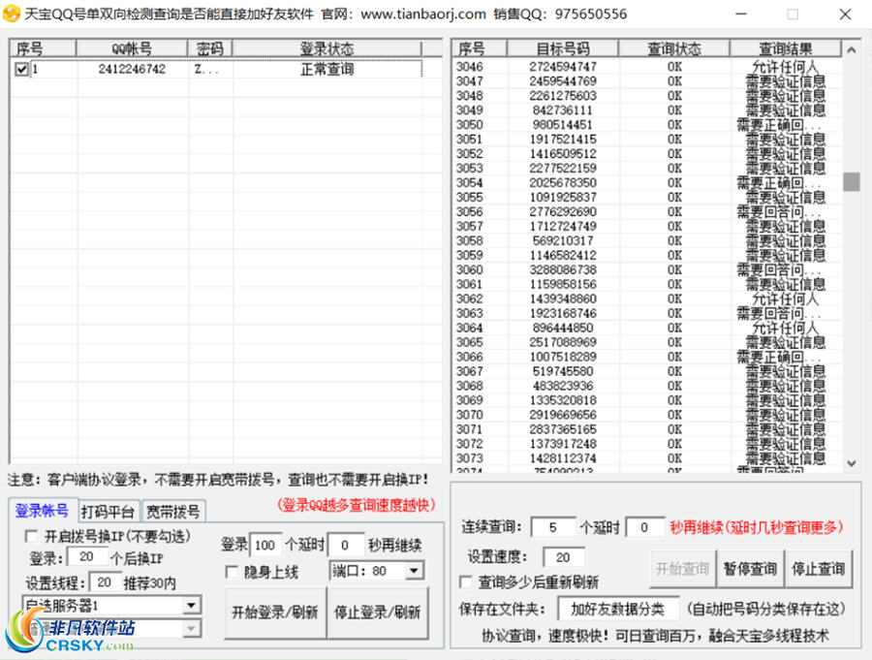Click 允许任何人 result in row 3062
872x660 pixels.
tap(786, 299)
